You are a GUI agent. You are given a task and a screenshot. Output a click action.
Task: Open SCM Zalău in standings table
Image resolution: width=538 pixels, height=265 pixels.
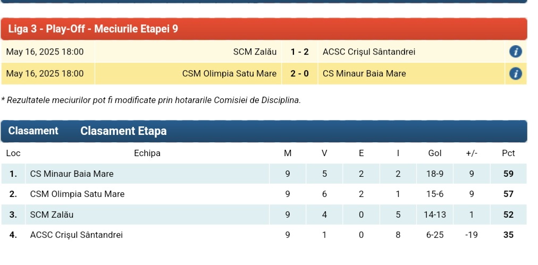pyautogui.click(x=52, y=215)
